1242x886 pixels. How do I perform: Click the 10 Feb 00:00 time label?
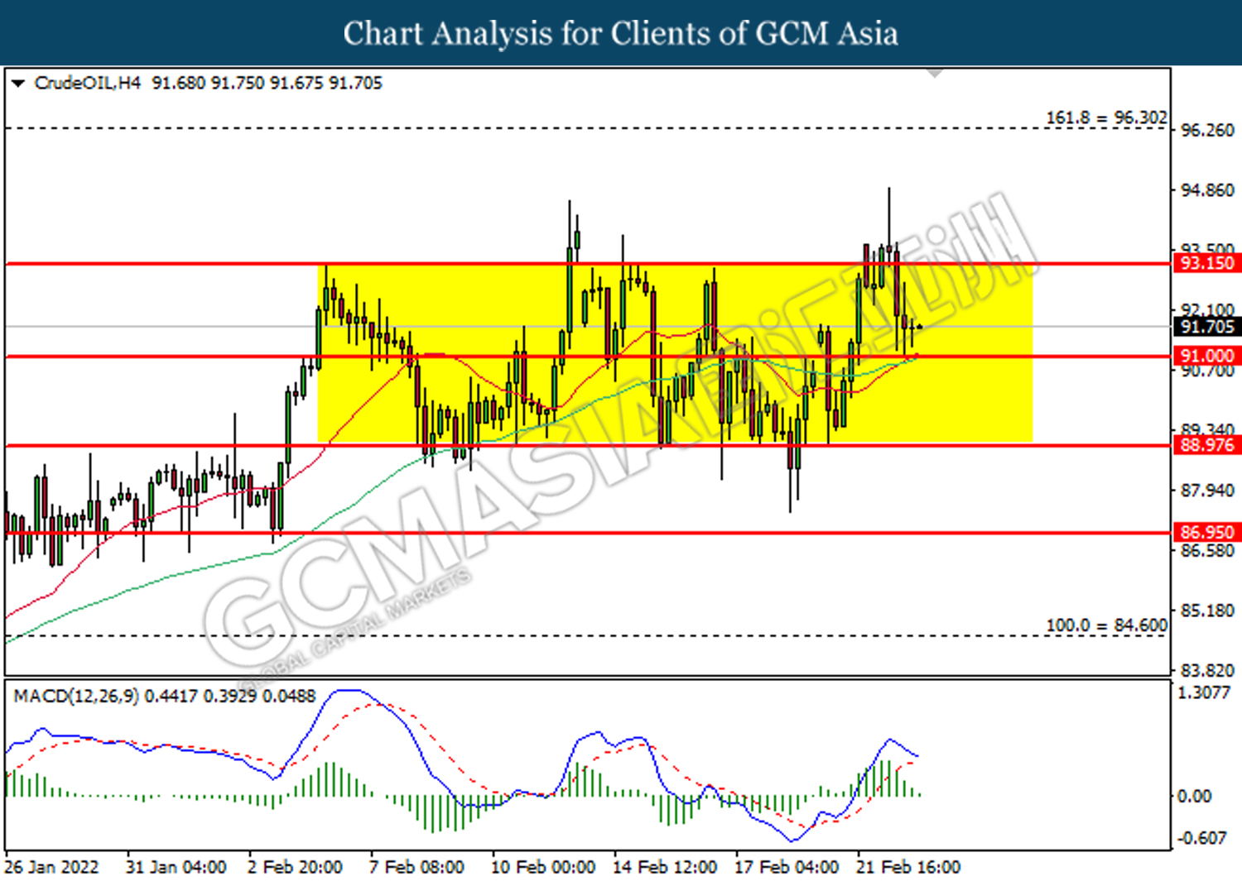[x=542, y=867]
